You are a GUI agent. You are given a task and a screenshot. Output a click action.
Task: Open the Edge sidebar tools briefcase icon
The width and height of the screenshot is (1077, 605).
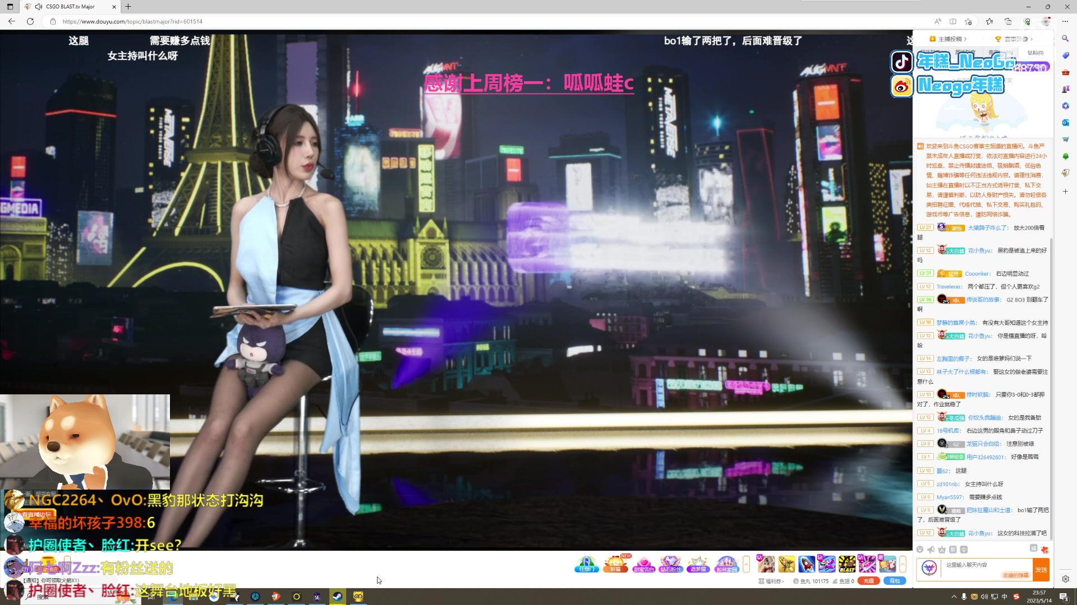pyautogui.click(x=1065, y=72)
